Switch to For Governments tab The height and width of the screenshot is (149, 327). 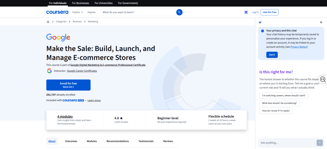[x=128, y=3]
